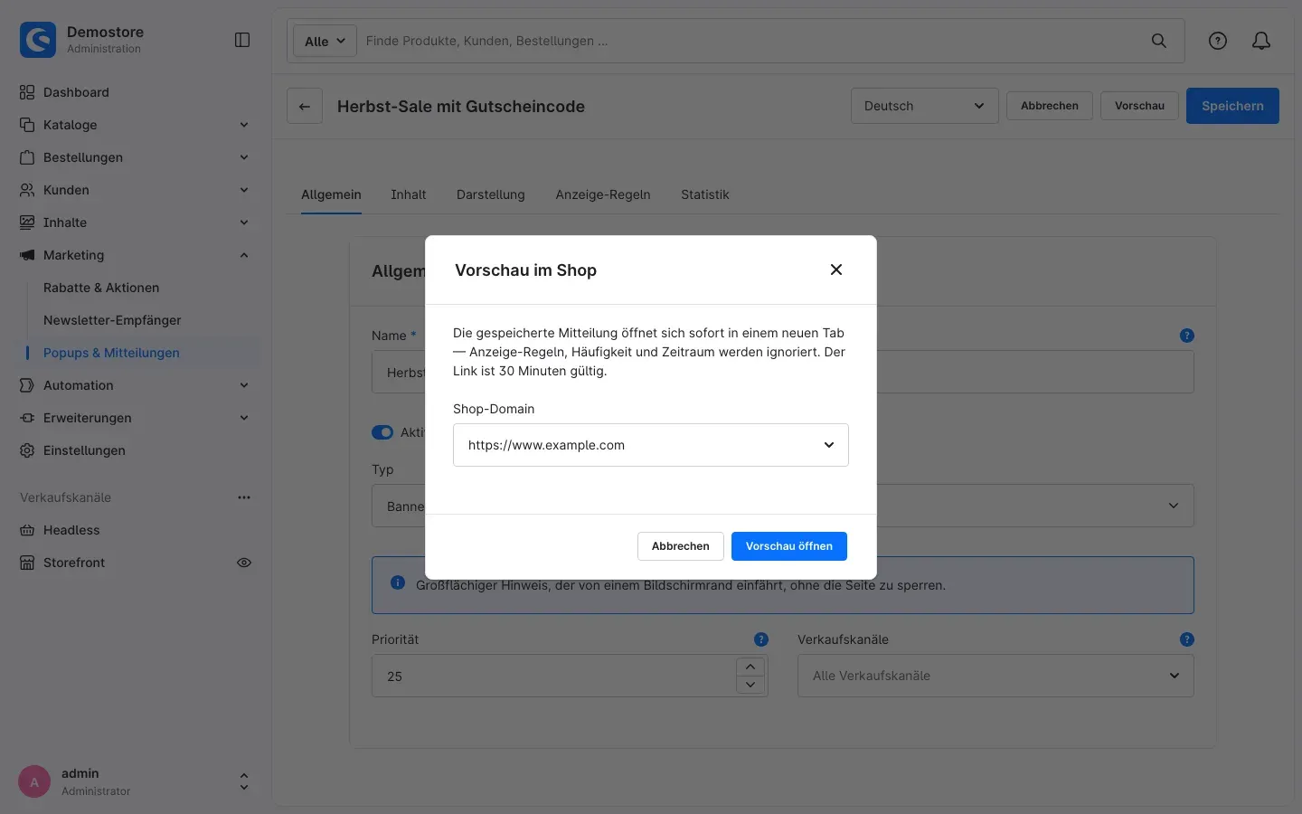Close the Vorschau im Shop dialog
1302x814 pixels.
point(836,270)
